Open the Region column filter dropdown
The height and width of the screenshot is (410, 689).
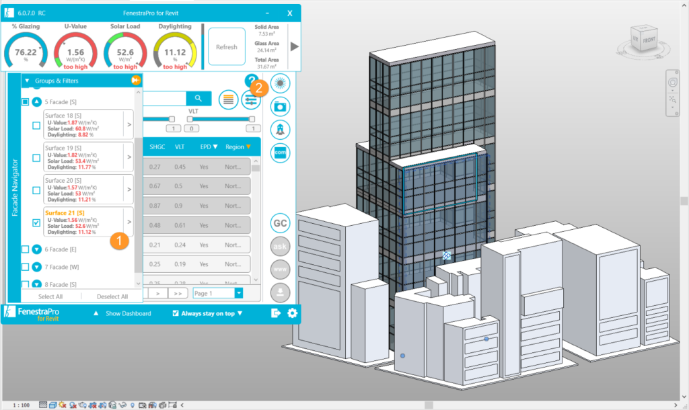pyautogui.click(x=248, y=147)
